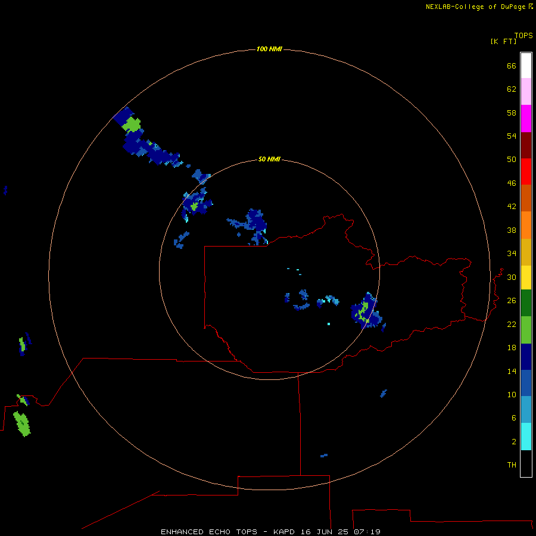Click the 100 NMI range ring label
536x536 pixels.
click(x=269, y=49)
